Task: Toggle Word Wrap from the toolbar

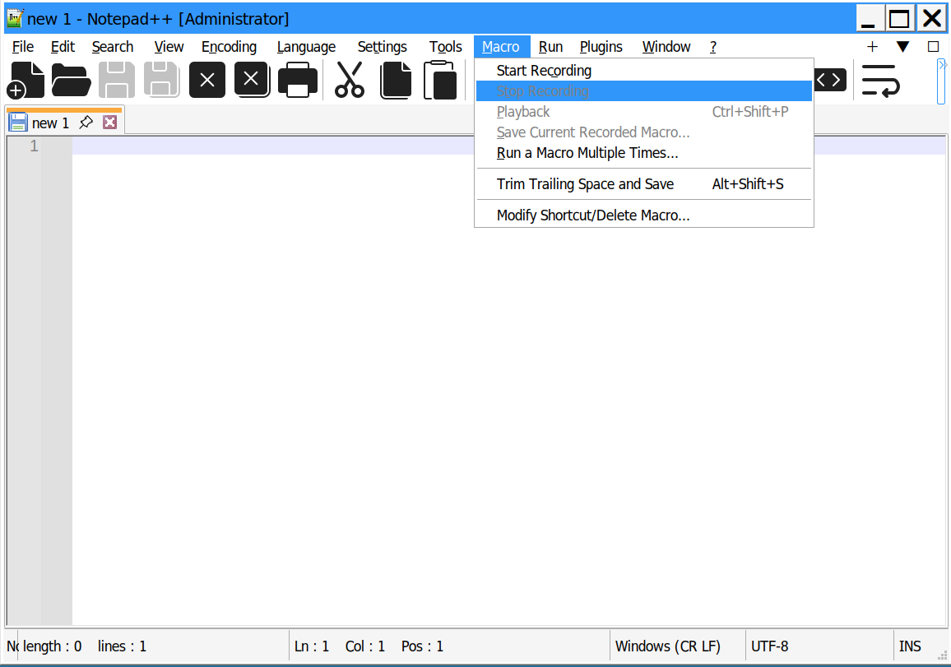Action: [x=880, y=79]
